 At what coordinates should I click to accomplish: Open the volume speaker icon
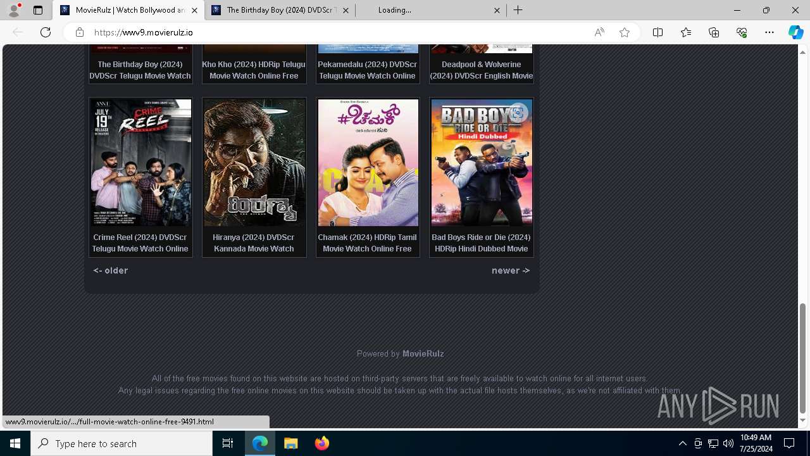tap(728, 443)
